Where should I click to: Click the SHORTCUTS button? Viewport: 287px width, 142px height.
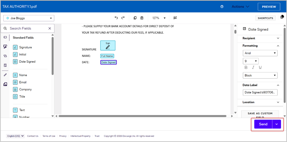tap(265, 18)
